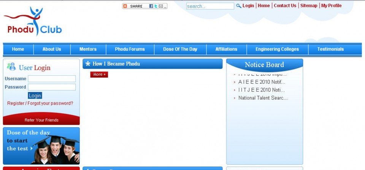The width and height of the screenshot is (365, 170).
Task: Click into the top search box
Action: [210, 6]
